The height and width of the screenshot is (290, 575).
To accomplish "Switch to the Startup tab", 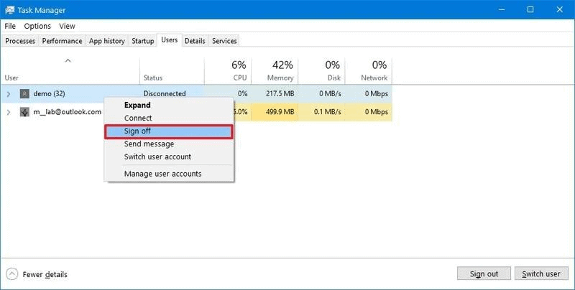I will tap(142, 41).
